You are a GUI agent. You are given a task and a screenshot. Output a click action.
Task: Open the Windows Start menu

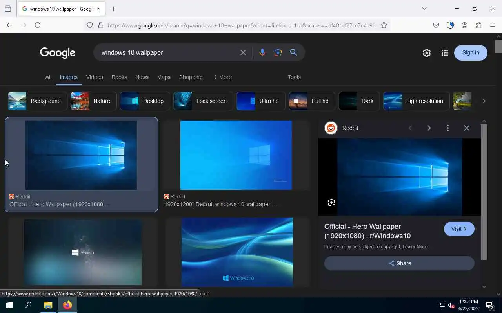(x=9, y=305)
